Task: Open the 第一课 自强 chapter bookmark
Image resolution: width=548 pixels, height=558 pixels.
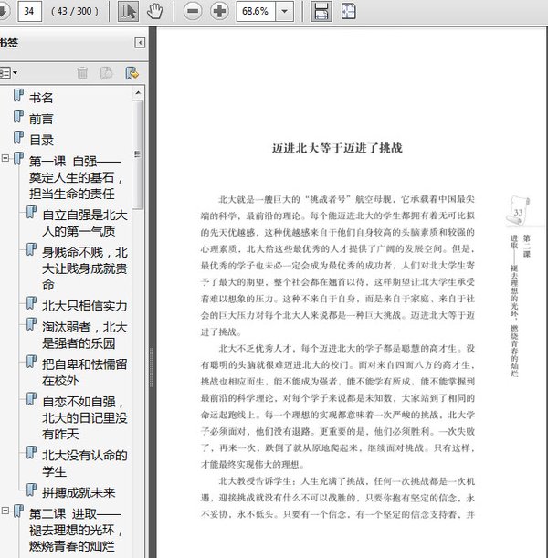Action: pyautogui.click(x=76, y=177)
